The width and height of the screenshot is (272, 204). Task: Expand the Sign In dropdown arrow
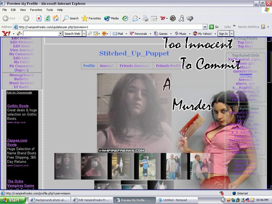[232, 34]
